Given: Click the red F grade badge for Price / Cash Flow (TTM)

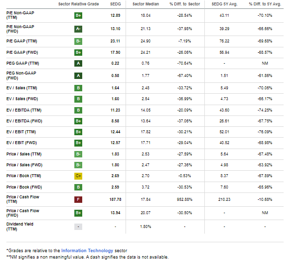Looking at the screenshot, I should tap(78, 199).
